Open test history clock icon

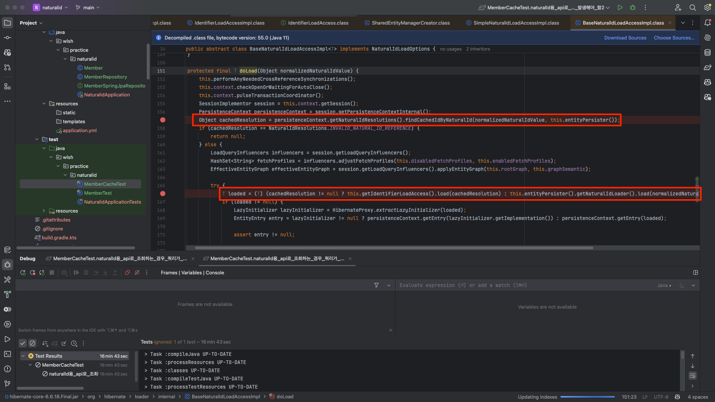coord(74,343)
